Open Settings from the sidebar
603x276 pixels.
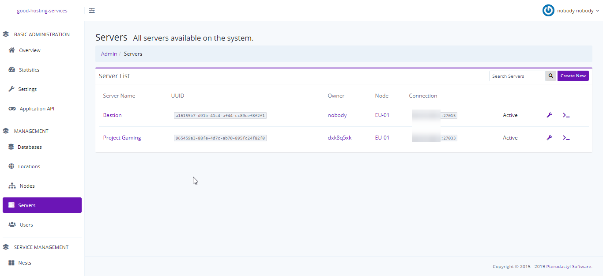click(x=27, y=89)
